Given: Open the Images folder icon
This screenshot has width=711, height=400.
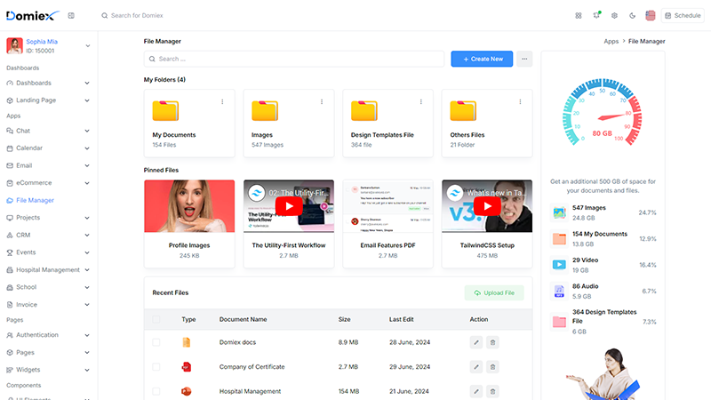Looking at the screenshot, I should [x=265, y=110].
